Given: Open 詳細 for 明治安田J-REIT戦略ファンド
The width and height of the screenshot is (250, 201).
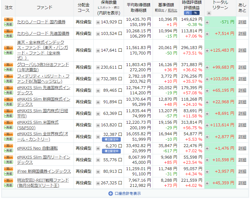Looking at the screenshot, I should [x=242, y=183].
